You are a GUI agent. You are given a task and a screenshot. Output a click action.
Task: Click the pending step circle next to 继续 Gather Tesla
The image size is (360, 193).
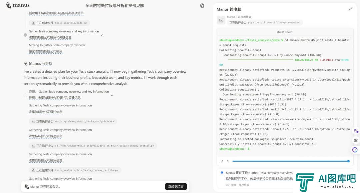pyautogui.click(x=25, y=95)
